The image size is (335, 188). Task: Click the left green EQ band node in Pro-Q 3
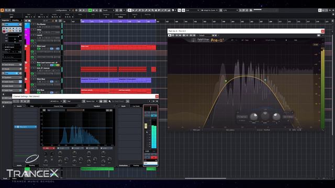226,81
